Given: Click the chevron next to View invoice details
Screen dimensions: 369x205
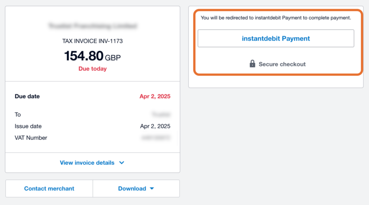Looking at the screenshot, I should pos(122,163).
